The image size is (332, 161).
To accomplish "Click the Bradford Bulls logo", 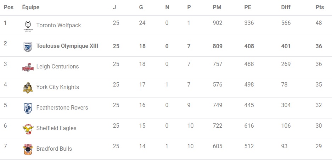I will (x=28, y=149).
